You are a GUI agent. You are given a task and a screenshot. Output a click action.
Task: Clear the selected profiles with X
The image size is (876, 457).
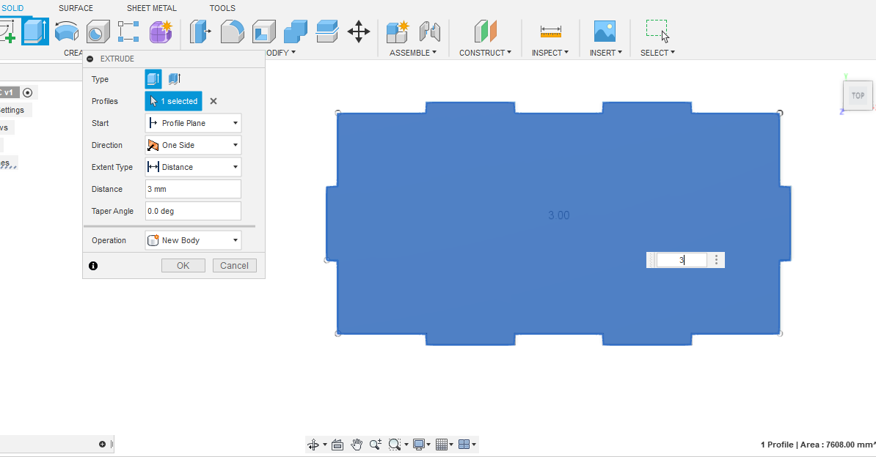(x=213, y=101)
